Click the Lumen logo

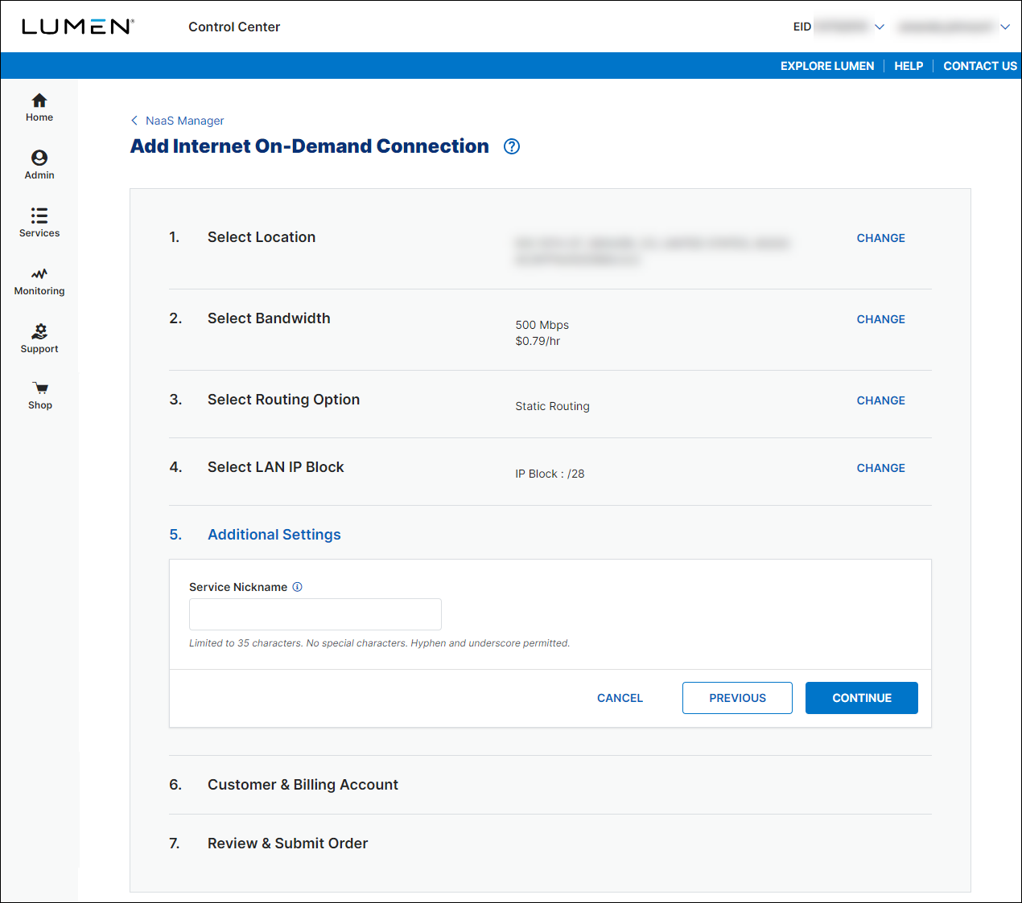point(77,27)
